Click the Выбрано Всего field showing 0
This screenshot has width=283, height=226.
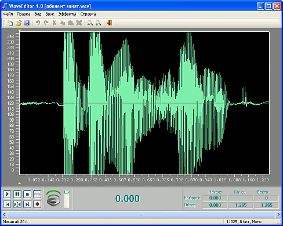click(266, 198)
